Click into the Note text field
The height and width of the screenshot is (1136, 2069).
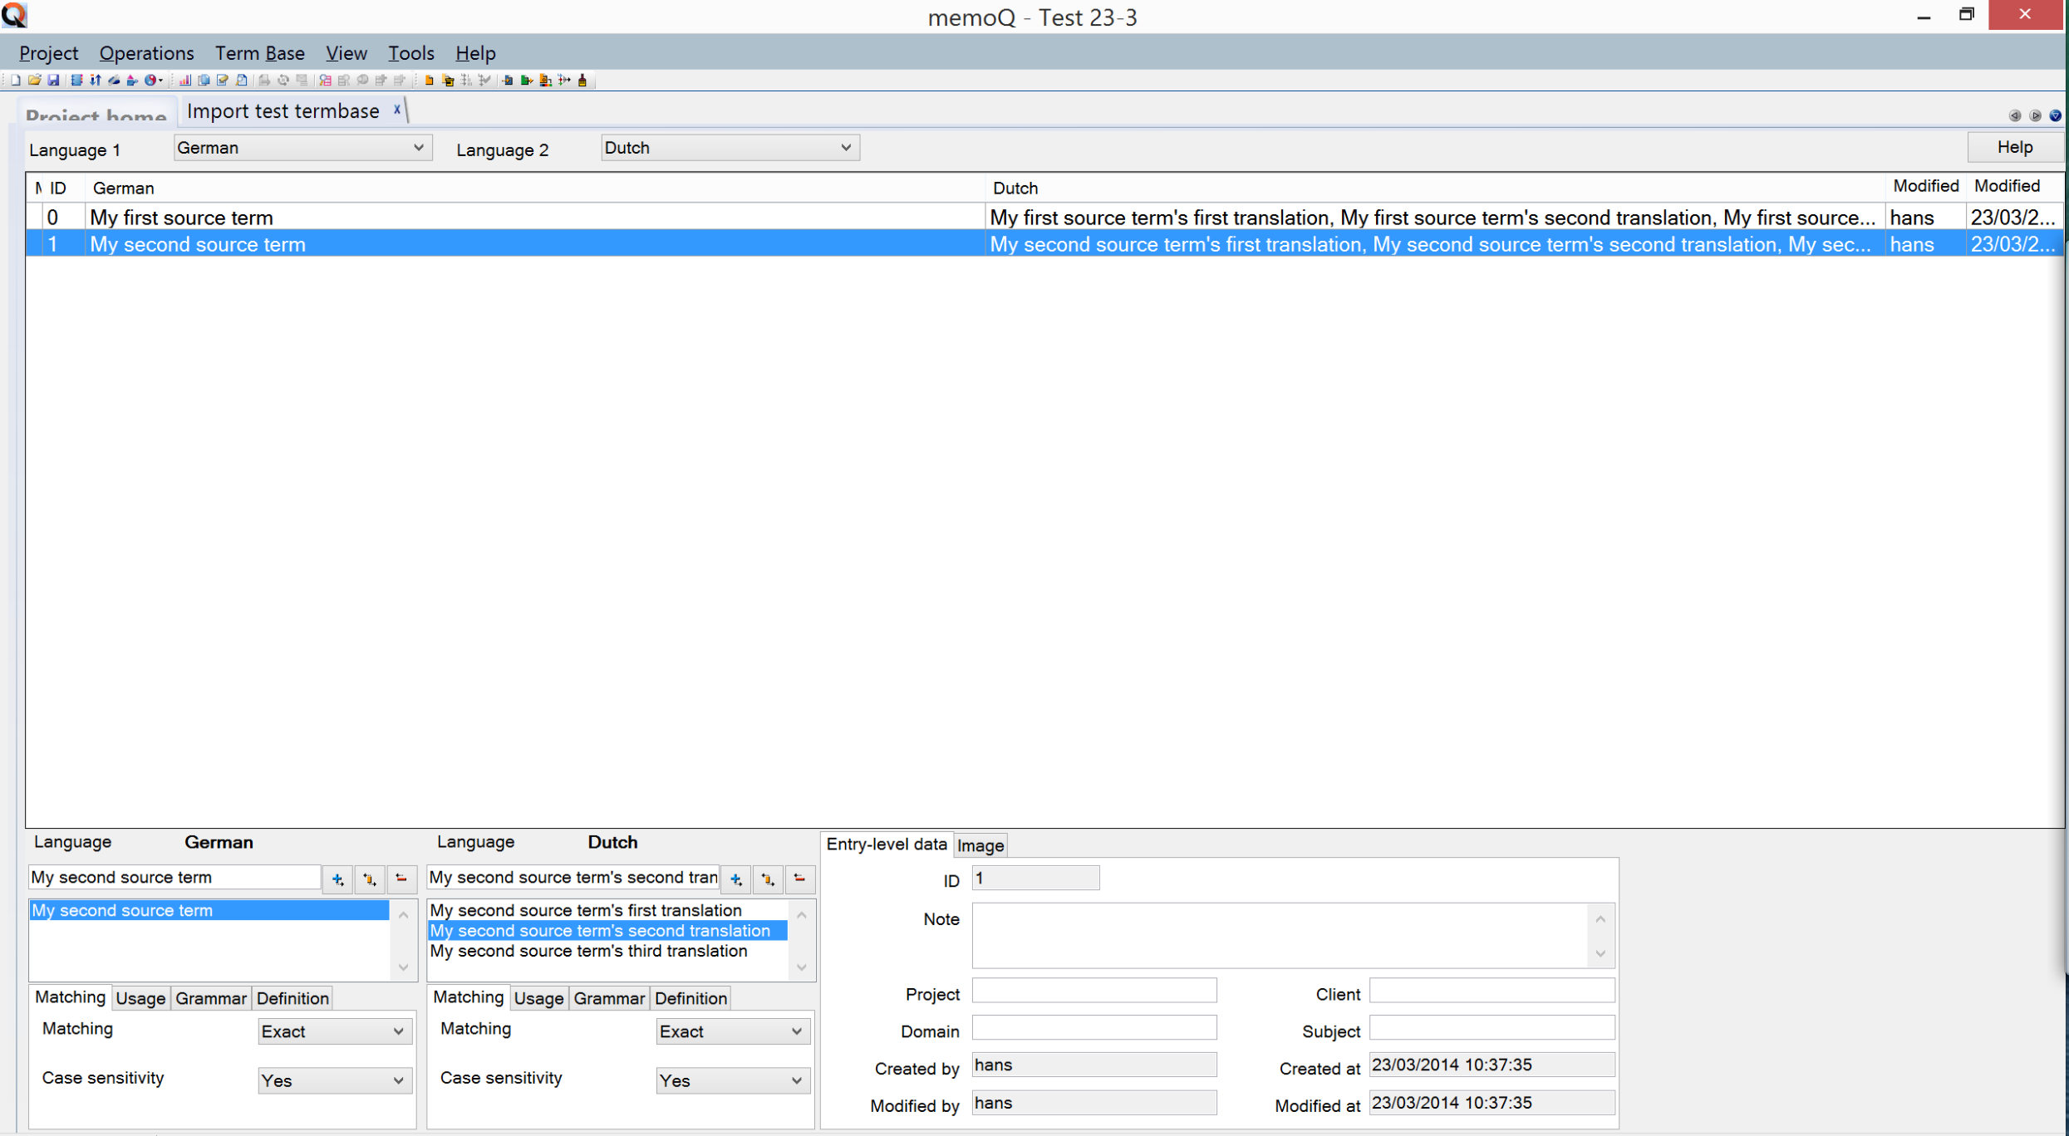[x=1280, y=935]
